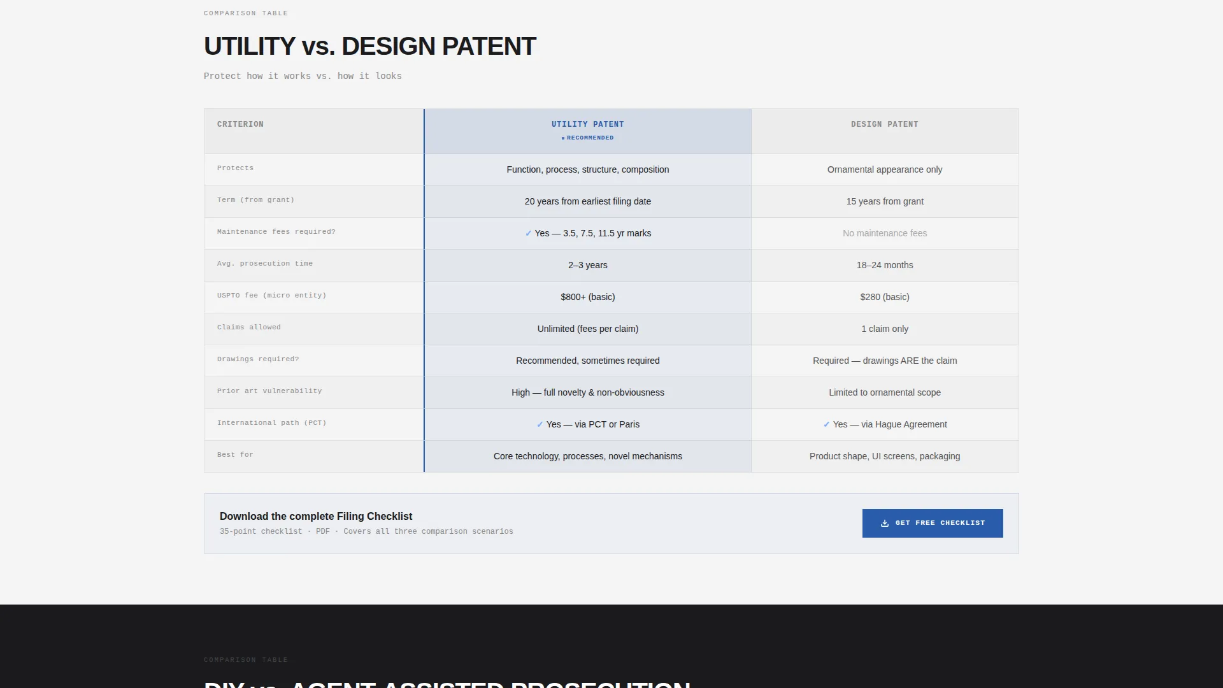Click the '18–24 months' cell
This screenshot has height=688, width=1223.
tap(885, 265)
